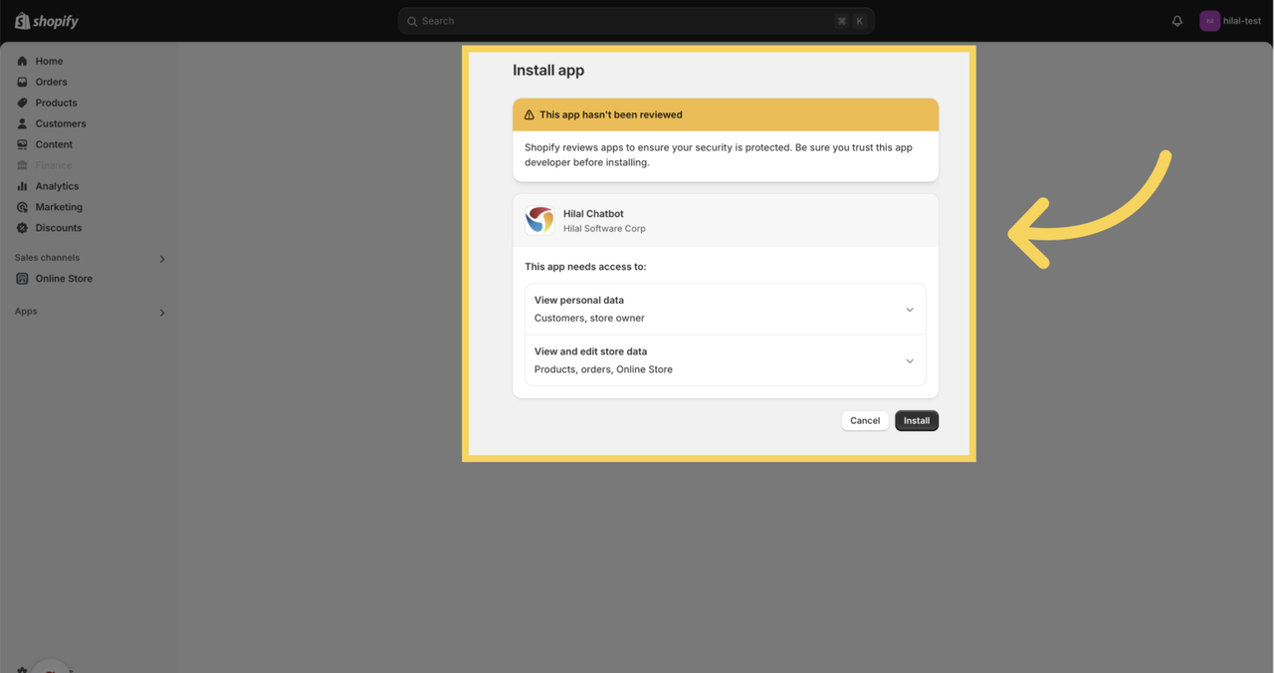Click the Customers person icon
The image size is (1274, 673).
pyautogui.click(x=22, y=123)
